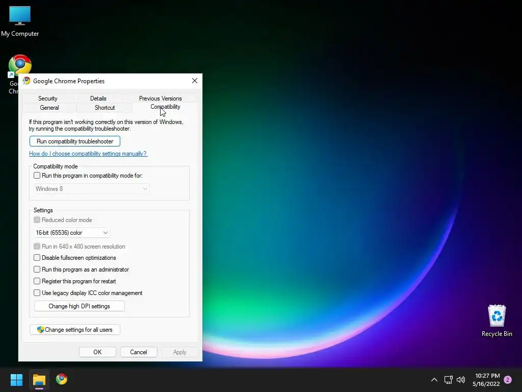Viewport: 522px width, 392px height.
Task: Click the 'Settings' group label
Action: pyautogui.click(x=43, y=210)
